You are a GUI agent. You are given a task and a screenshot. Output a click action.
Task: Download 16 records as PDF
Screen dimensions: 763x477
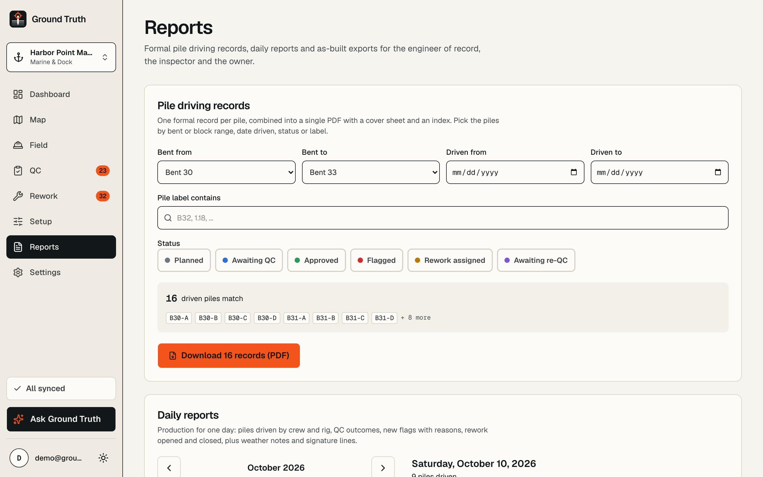coord(229,356)
